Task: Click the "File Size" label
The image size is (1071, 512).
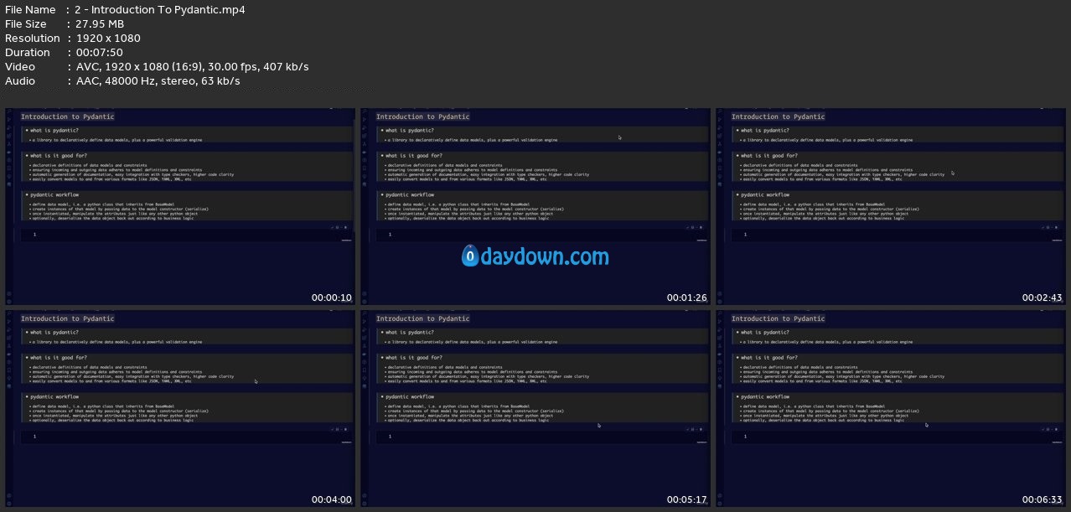Action: point(27,23)
